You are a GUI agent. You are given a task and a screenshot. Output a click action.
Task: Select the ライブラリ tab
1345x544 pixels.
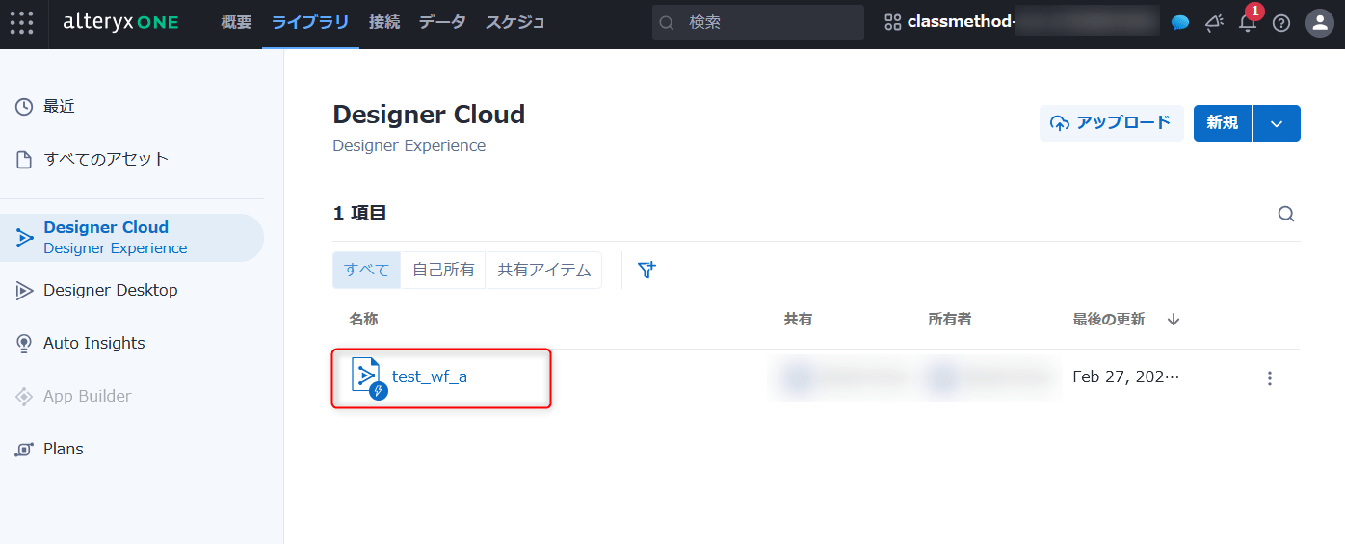310,22
